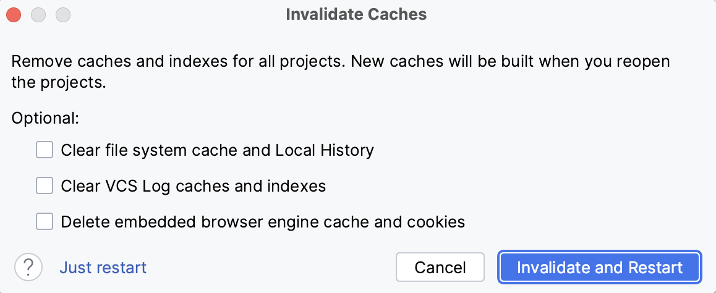Click the 'Clear VCS Log caches and indexes' label
Image resolution: width=716 pixels, height=293 pixels.
pos(193,185)
